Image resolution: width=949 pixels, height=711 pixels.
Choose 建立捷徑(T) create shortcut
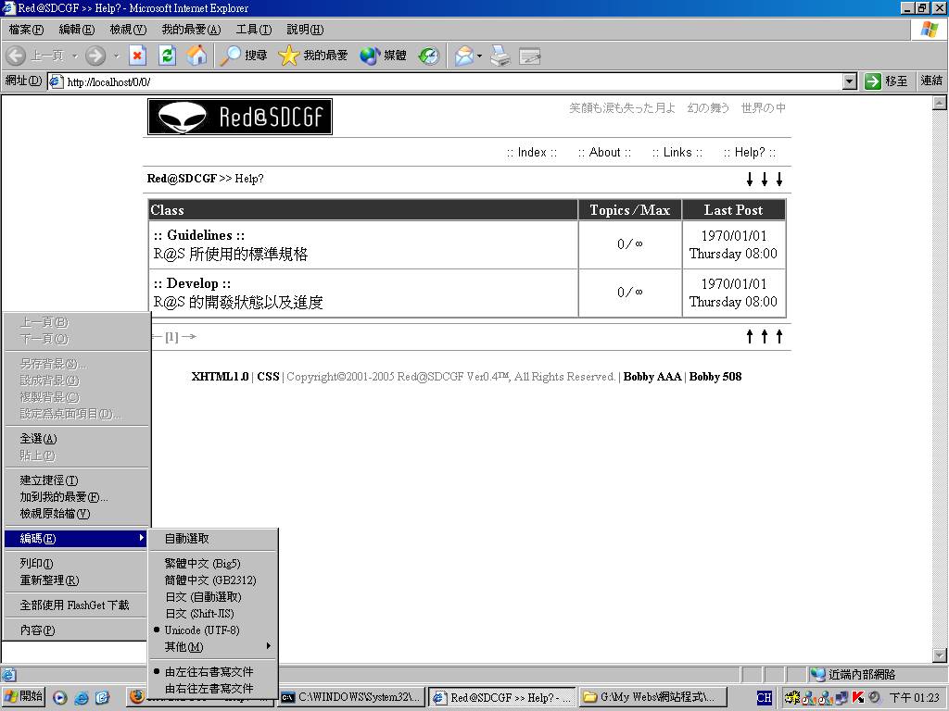click(x=76, y=480)
